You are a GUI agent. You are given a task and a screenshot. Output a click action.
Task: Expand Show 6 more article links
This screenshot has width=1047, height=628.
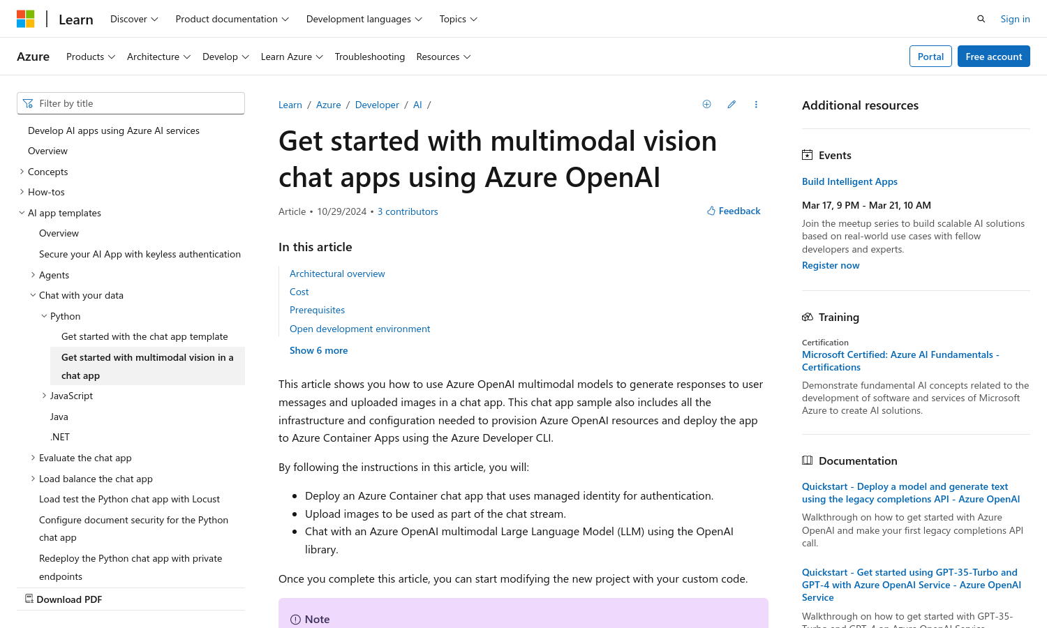click(x=318, y=350)
